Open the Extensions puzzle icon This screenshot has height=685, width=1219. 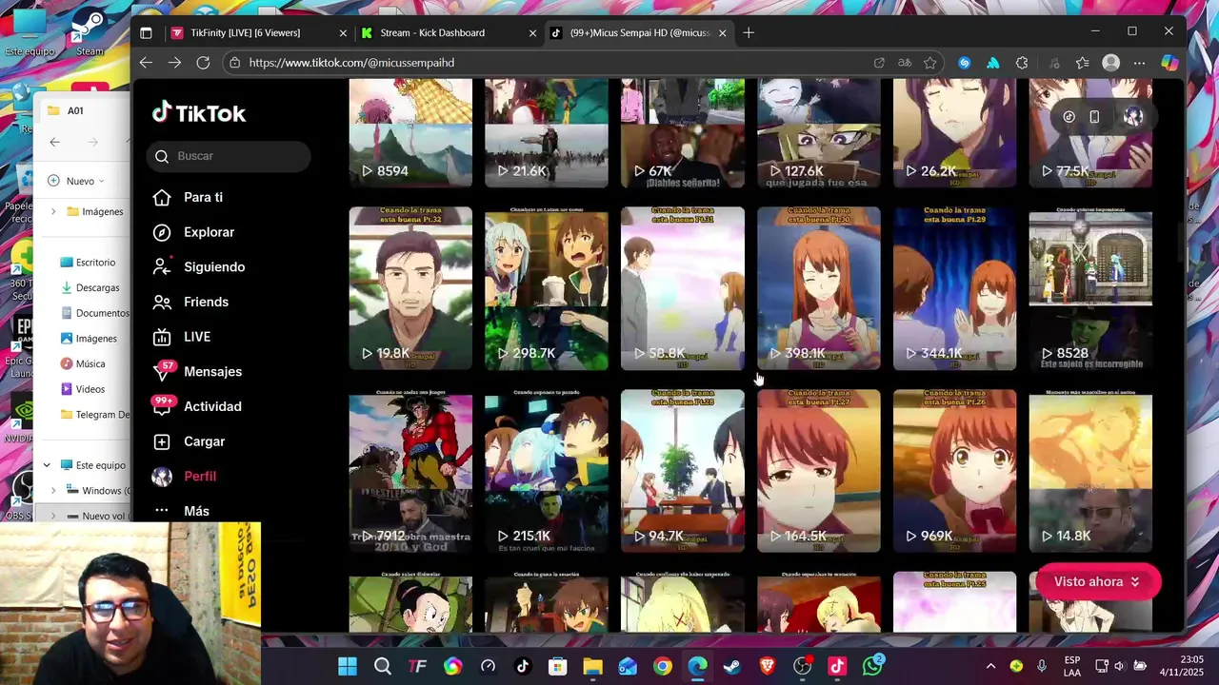click(x=1022, y=63)
